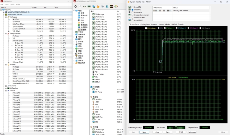Uncheck the Stress FPU checkbox

[x=133, y=10]
